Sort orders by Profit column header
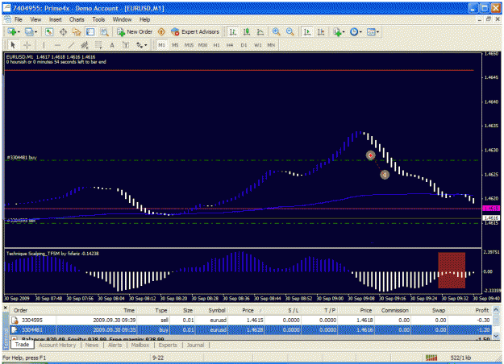Screen dimensions: 504x364 click(x=482, y=310)
